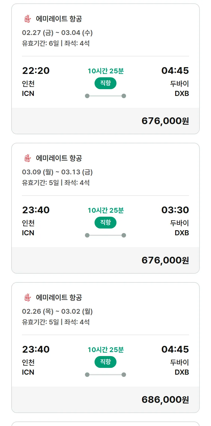Click 유효기간: 6일 validity text
The height and width of the screenshot is (426, 211).
[40, 43]
